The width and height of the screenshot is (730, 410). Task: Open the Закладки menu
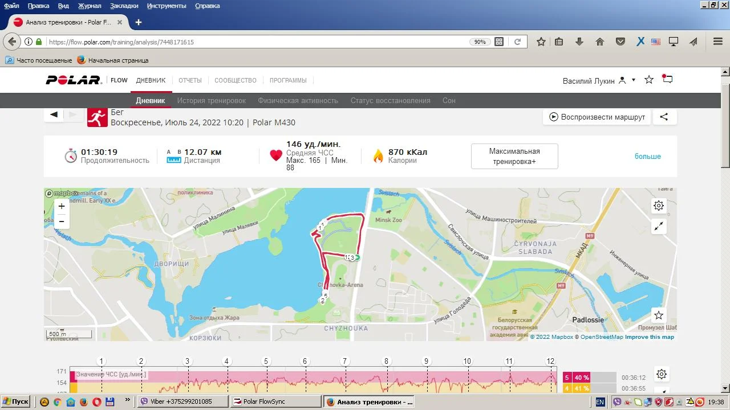[x=124, y=6]
